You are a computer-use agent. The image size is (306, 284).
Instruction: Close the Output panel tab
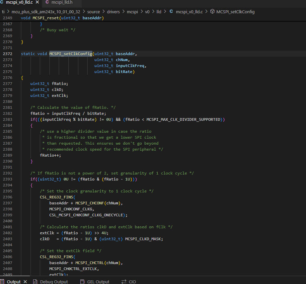click(x=25, y=282)
